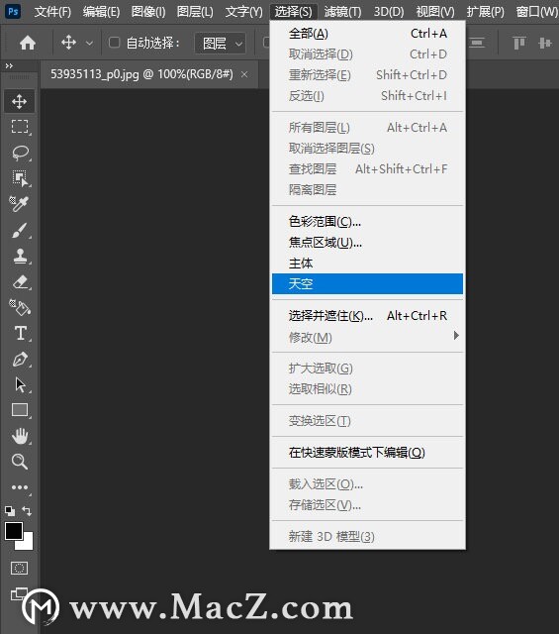Image resolution: width=559 pixels, height=634 pixels.
Task: Click the 反选(I) menu entry
Action: tap(367, 96)
